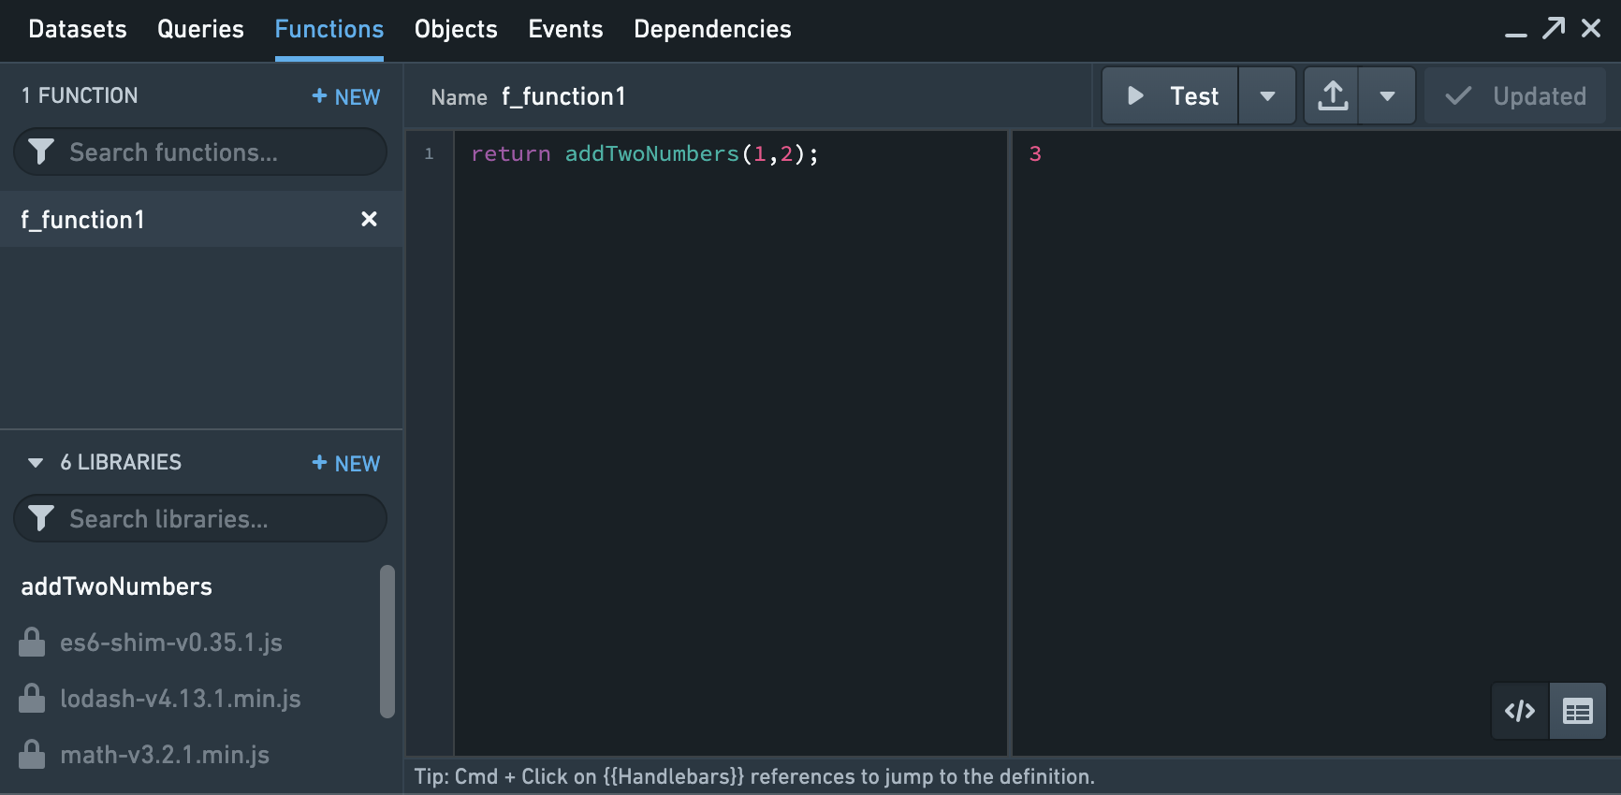Select the math-v3.2.1.min.js library
This screenshot has height=795, width=1621.
(x=165, y=755)
